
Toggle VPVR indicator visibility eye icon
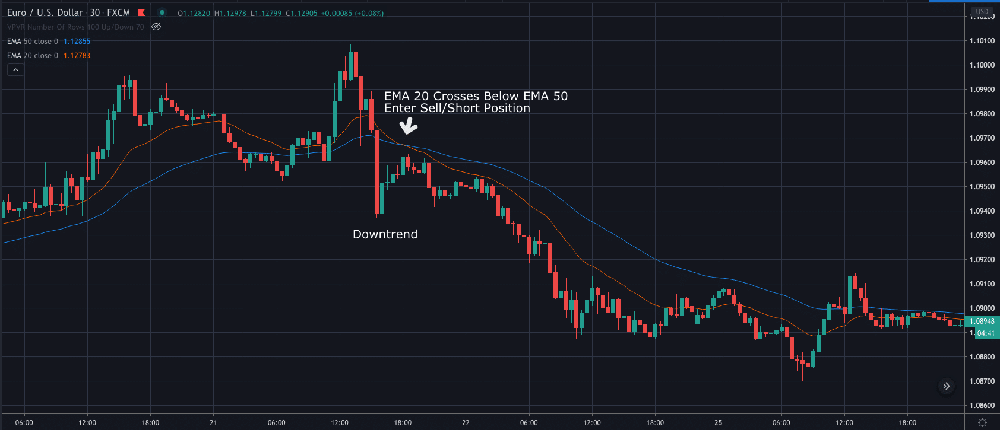156,27
